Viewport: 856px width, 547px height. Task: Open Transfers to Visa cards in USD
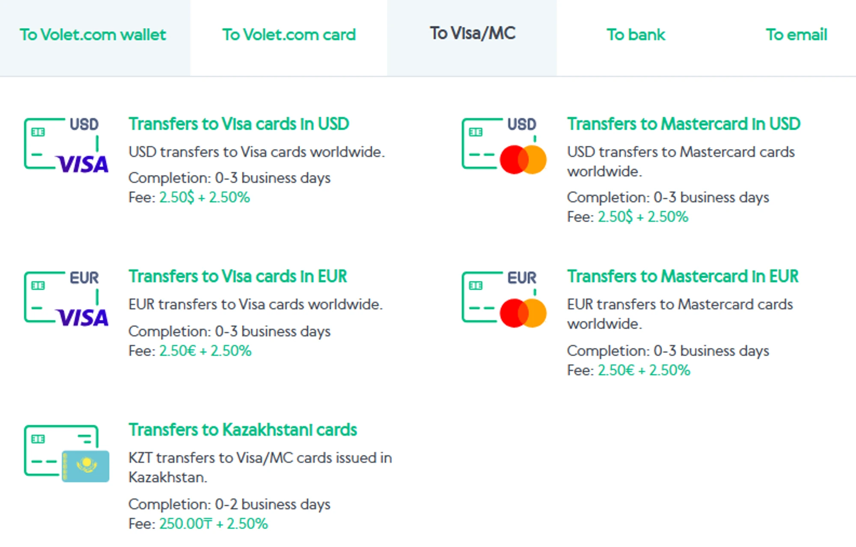tap(239, 124)
